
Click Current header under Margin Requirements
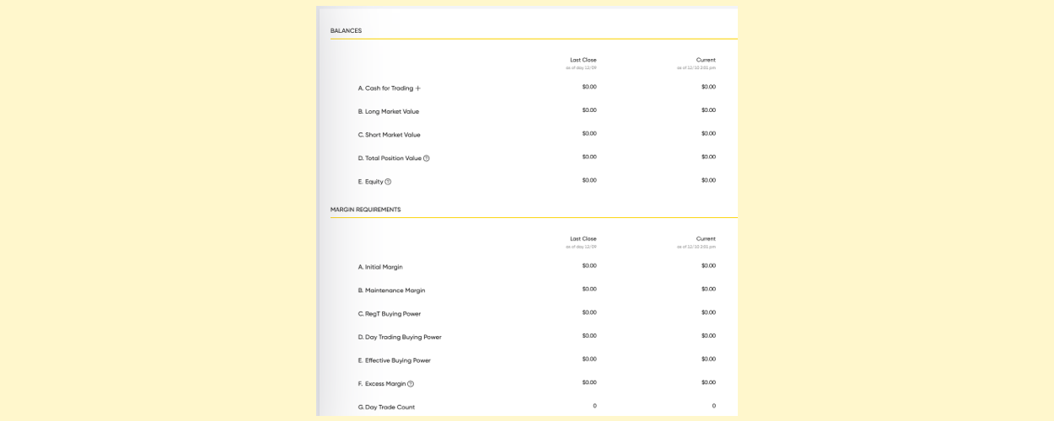tap(706, 238)
